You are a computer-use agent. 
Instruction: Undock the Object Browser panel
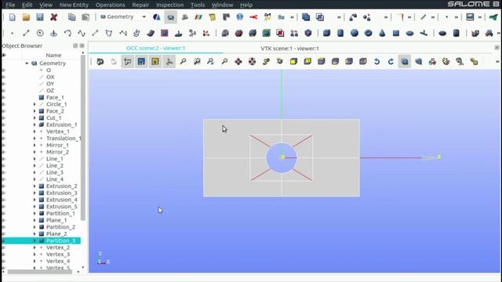75,45
